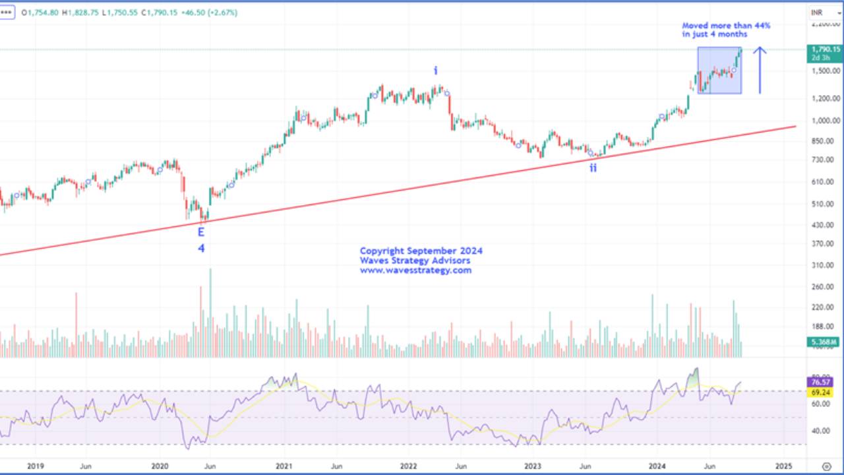Viewport: 844px width, 475px height.
Task: Open the INR currency dropdown
Action: (820, 11)
